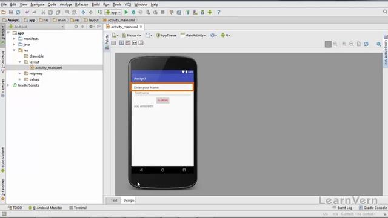Expand the mipmap folder
This screenshot has height=218, width=388.
click(x=20, y=73)
